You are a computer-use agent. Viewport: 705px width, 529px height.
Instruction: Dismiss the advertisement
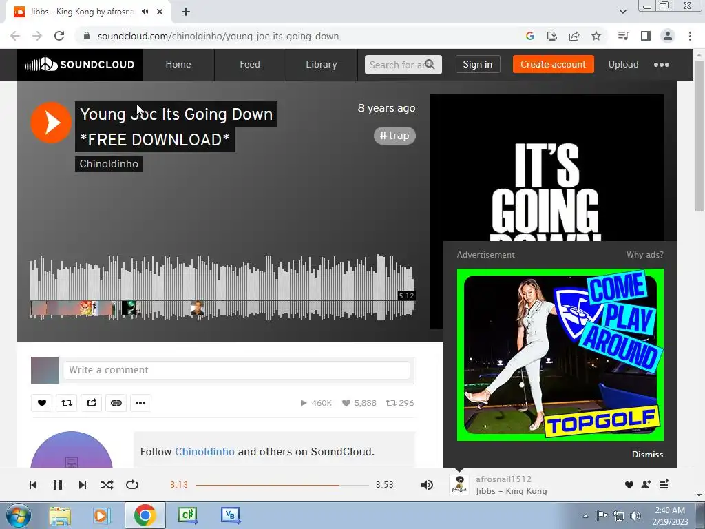[x=647, y=455]
